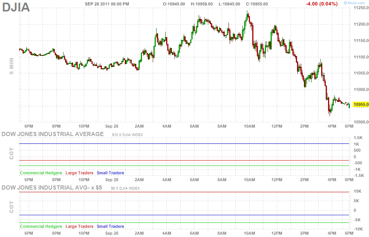Click the Sep 28 label under price chart
The width and height of the screenshot is (369, 237).
point(111,126)
